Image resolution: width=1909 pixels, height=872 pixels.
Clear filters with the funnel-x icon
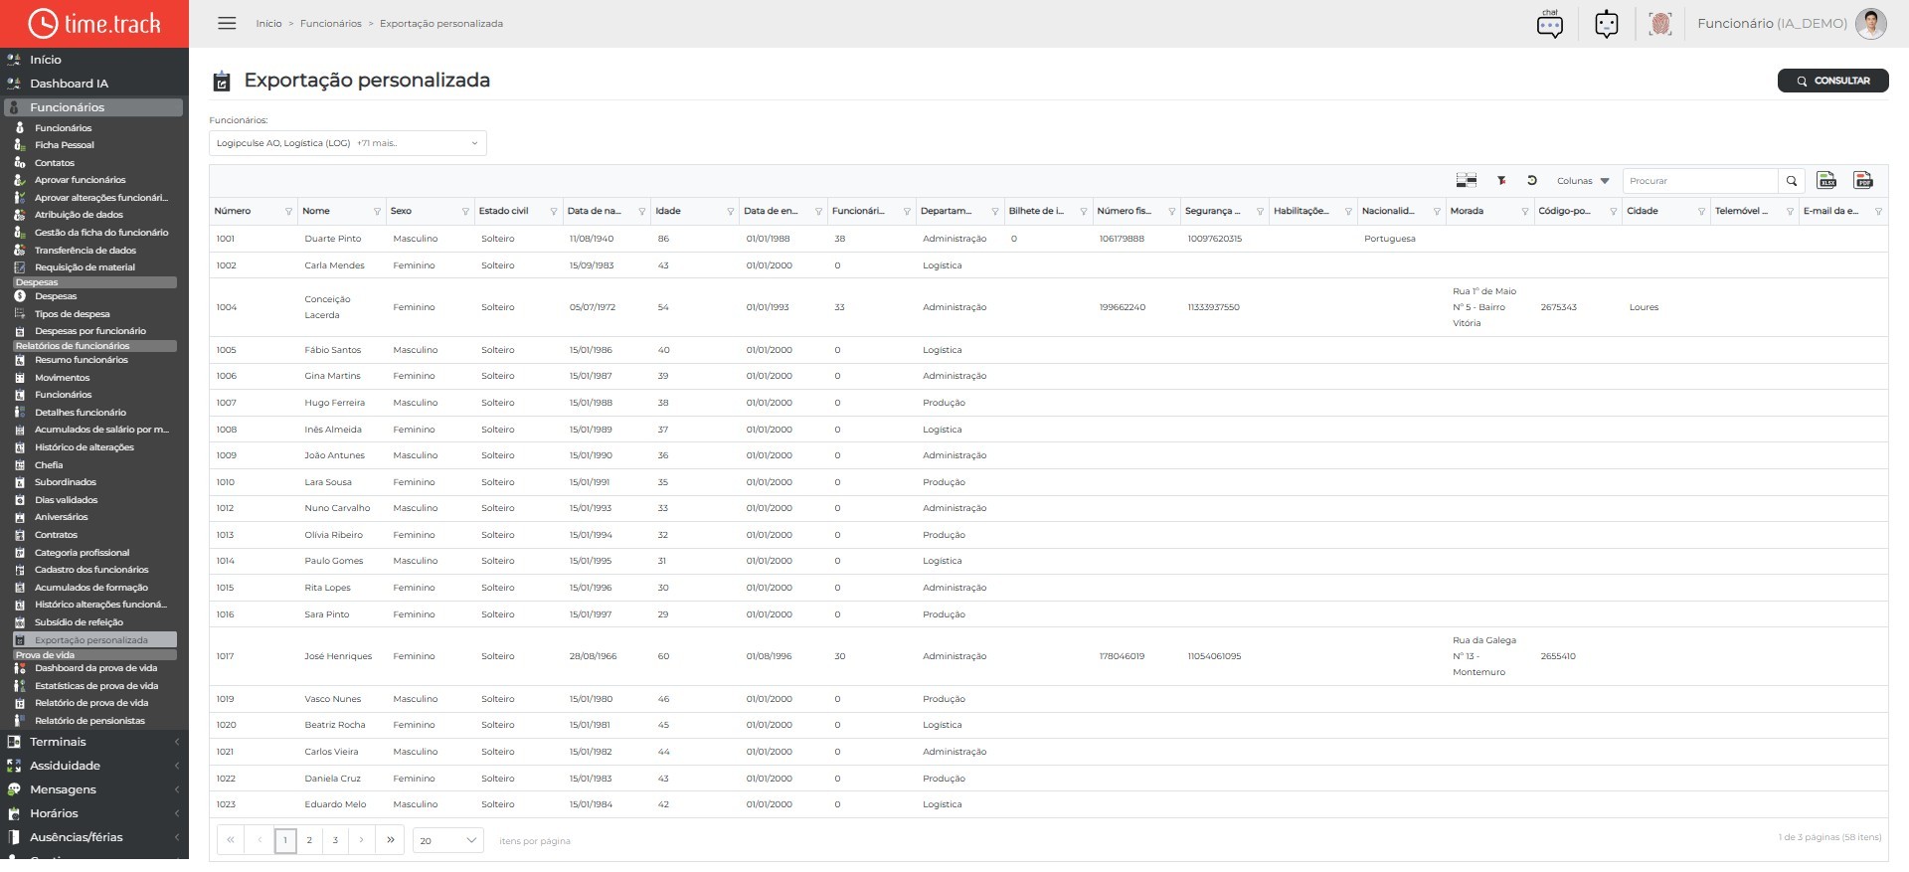tap(1501, 180)
